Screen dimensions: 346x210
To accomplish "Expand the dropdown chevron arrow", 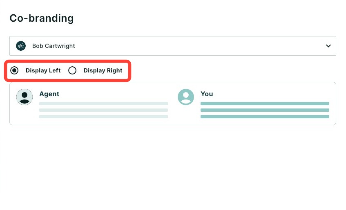I will click(328, 46).
